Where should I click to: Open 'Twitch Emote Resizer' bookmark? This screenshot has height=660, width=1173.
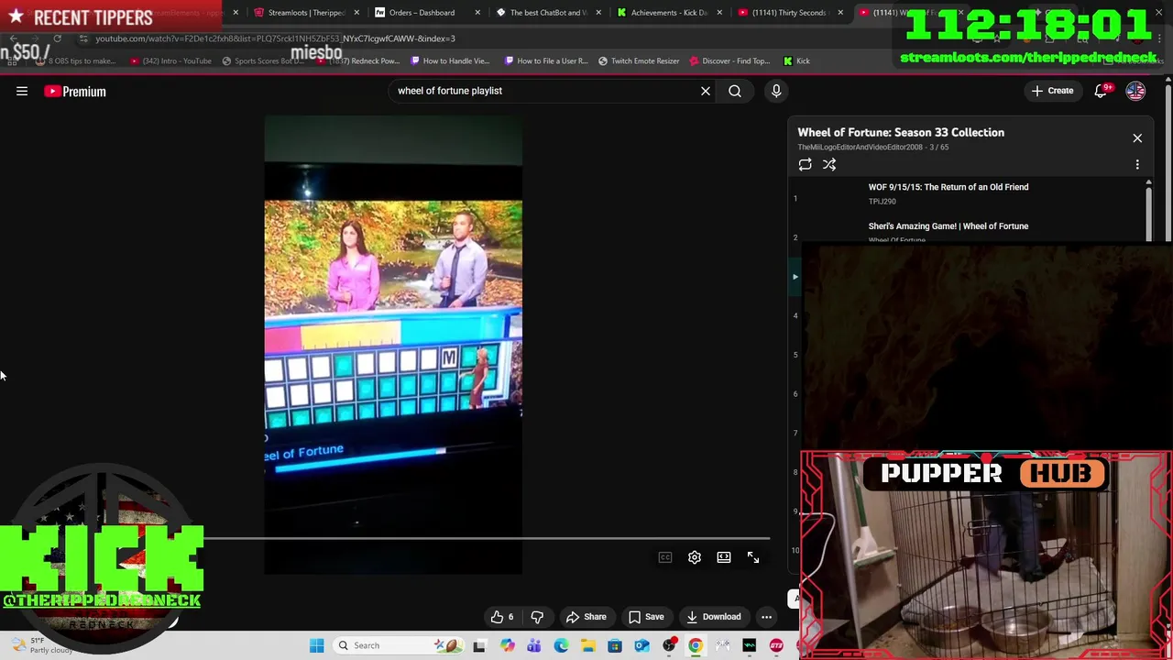(639, 60)
